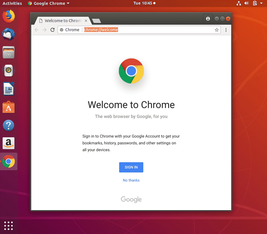Open the Google Chrome app menu
The width and height of the screenshot is (267, 234).
pos(49,3)
